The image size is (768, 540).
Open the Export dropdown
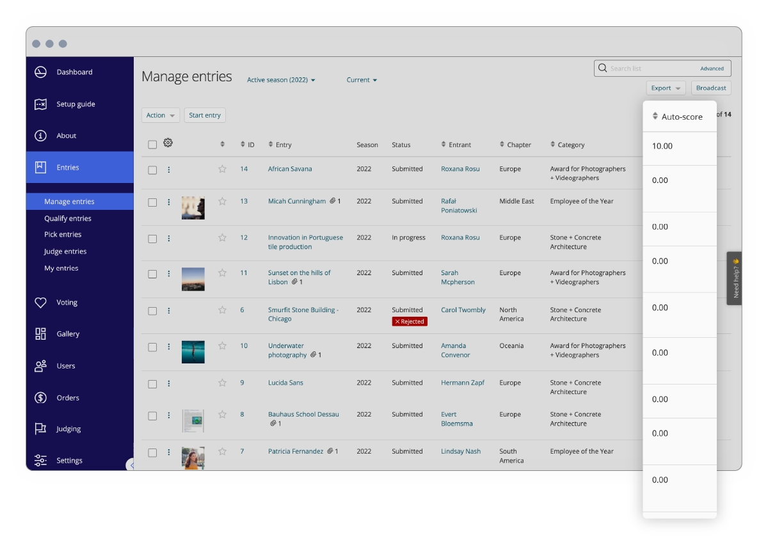[x=666, y=88]
